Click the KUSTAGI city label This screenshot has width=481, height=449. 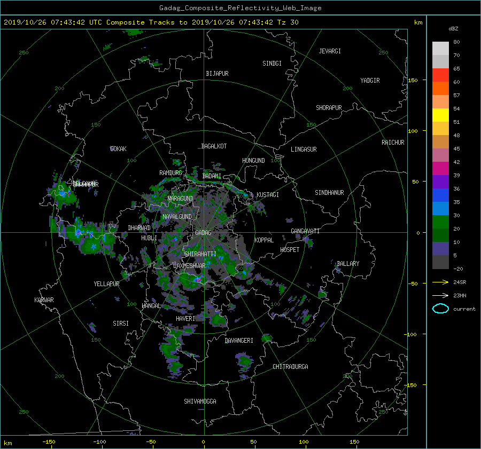point(268,195)
